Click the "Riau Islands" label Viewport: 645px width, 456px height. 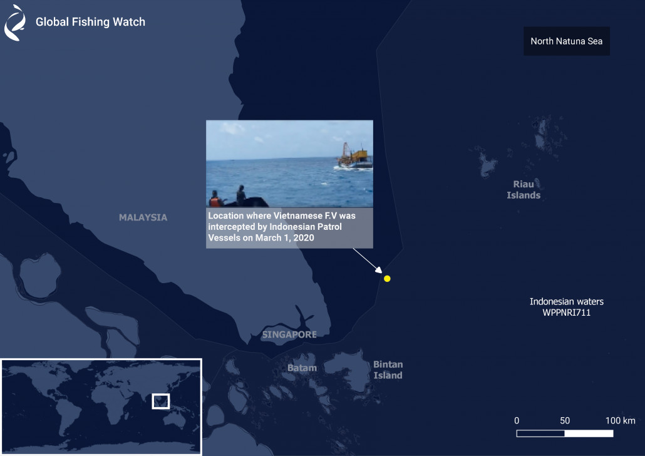(x=524, y=190)
